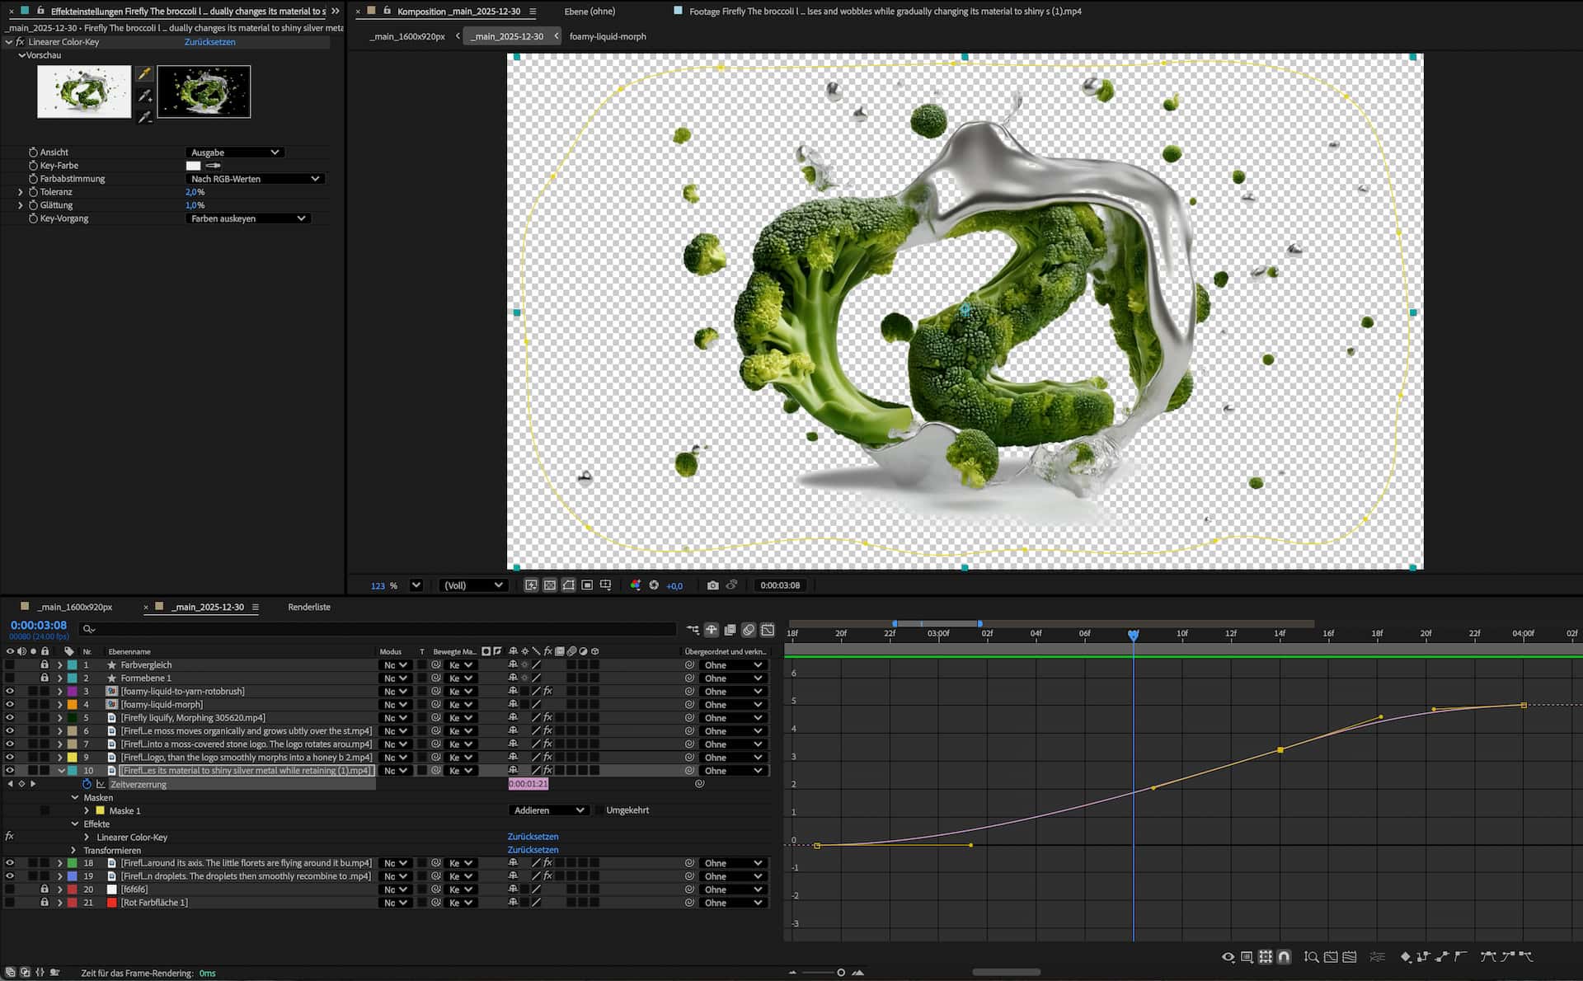Click auto-zoom graph height icon
The image size is (1583, 981).
1311,957
